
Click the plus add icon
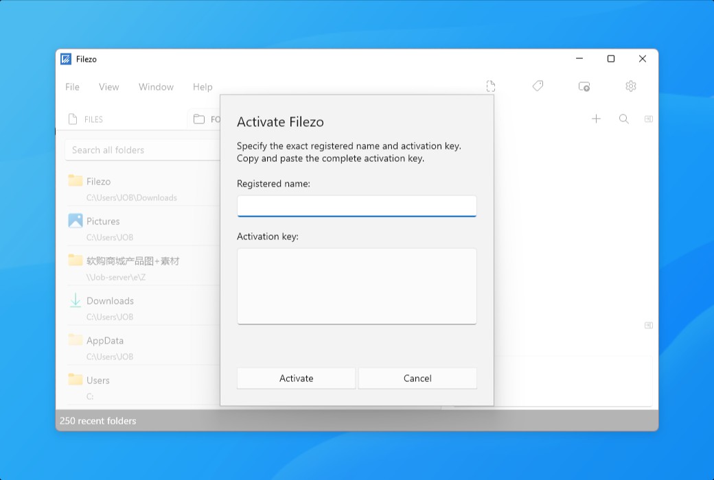click(x=596, y=119)
